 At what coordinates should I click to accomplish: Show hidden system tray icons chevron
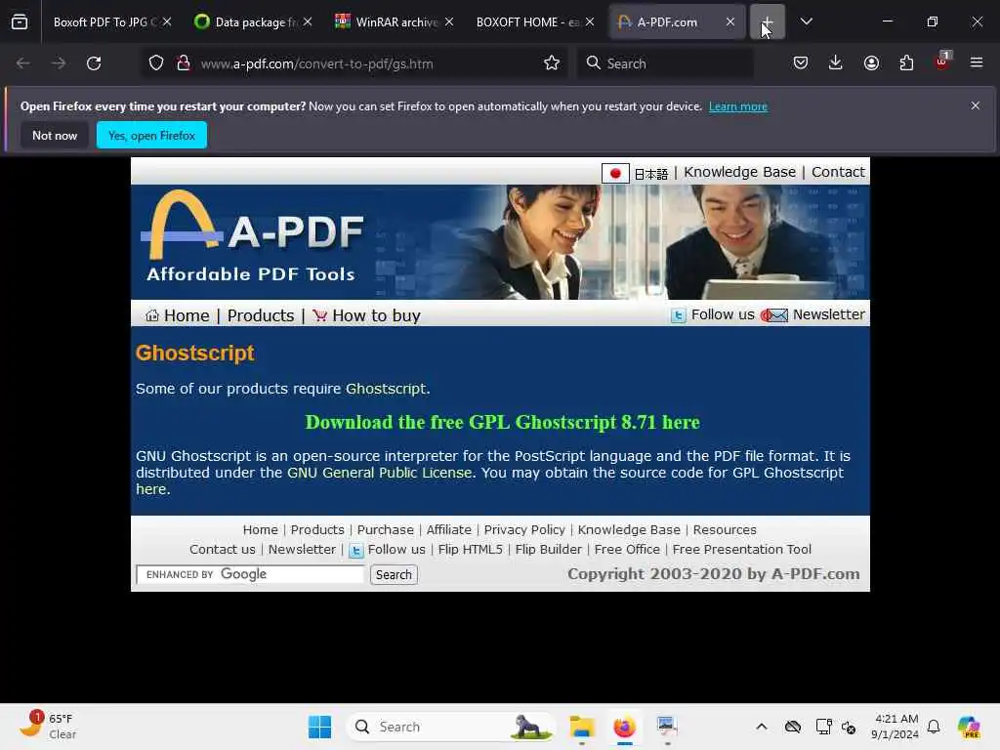(x=762, y=727)
